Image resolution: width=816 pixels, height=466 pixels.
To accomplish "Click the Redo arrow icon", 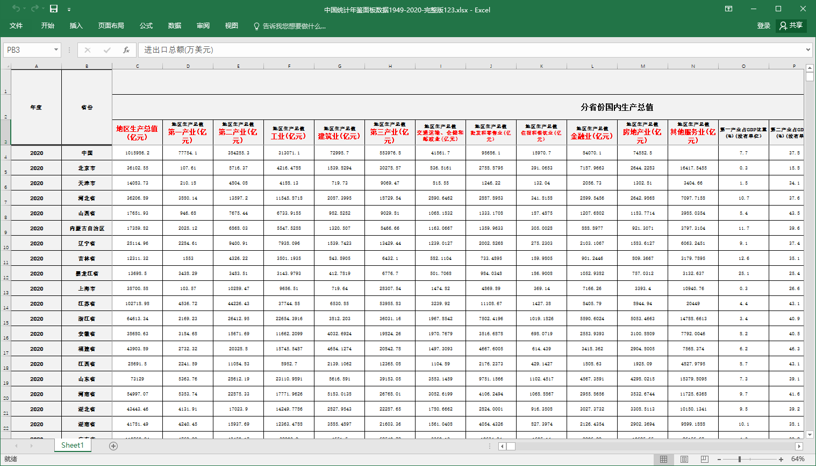I will 34,9.
